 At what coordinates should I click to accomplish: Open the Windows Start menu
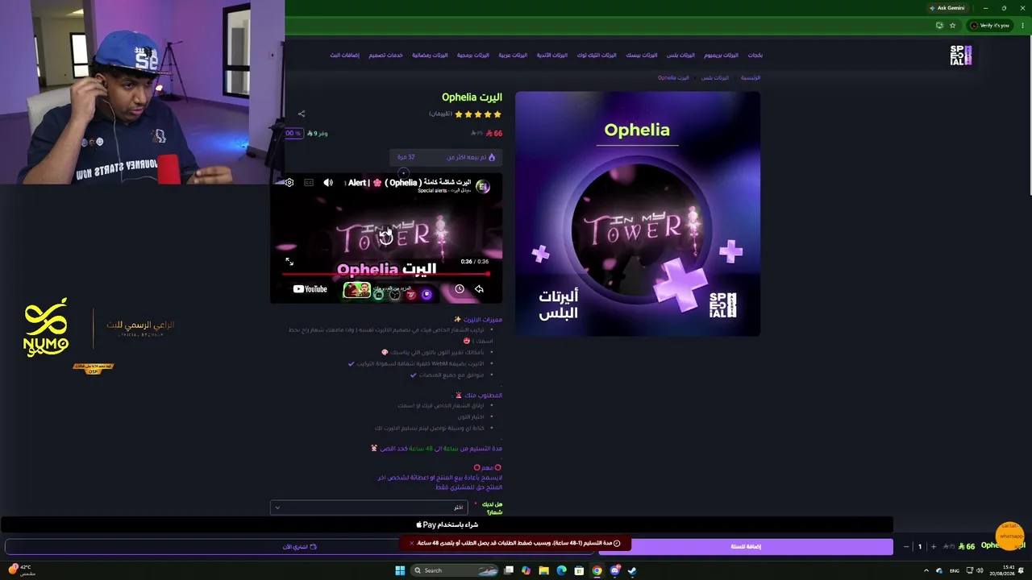click(x=400, y=570)
